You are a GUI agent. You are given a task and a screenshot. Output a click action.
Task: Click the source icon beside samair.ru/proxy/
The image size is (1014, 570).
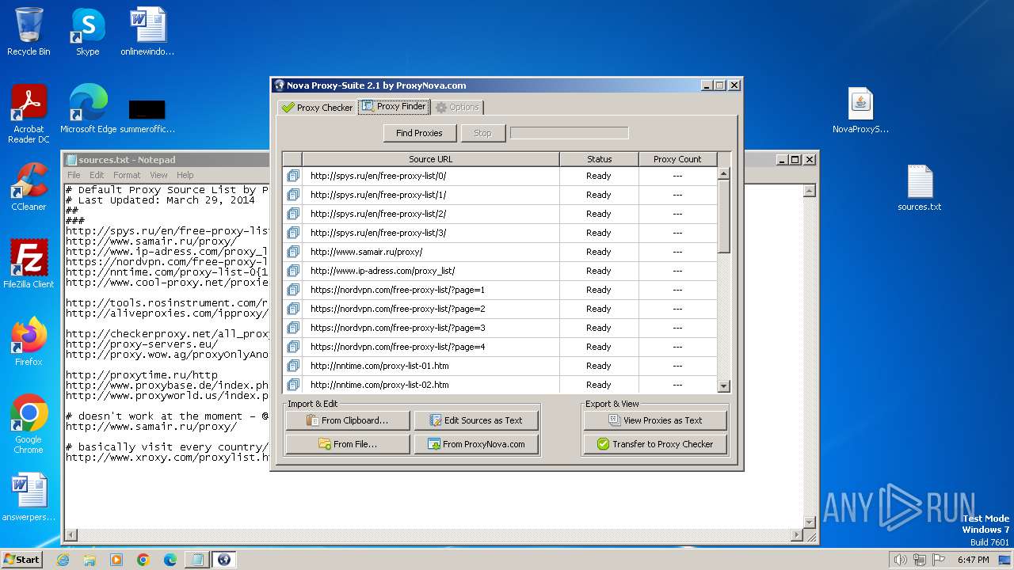pyautogui.click(x=293, y=252)
